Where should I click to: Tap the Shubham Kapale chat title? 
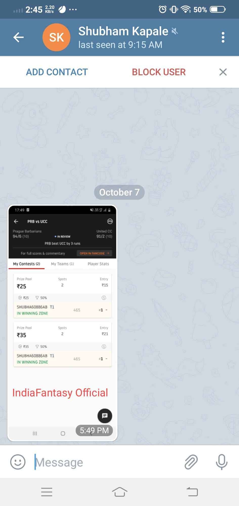point(123,31)
